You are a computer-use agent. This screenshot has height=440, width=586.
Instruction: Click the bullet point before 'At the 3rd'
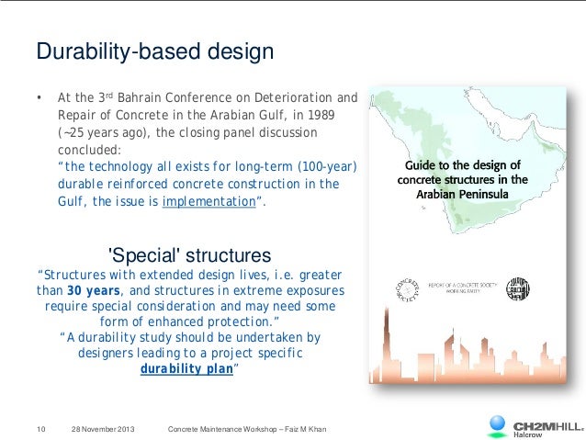coord(39,98)
